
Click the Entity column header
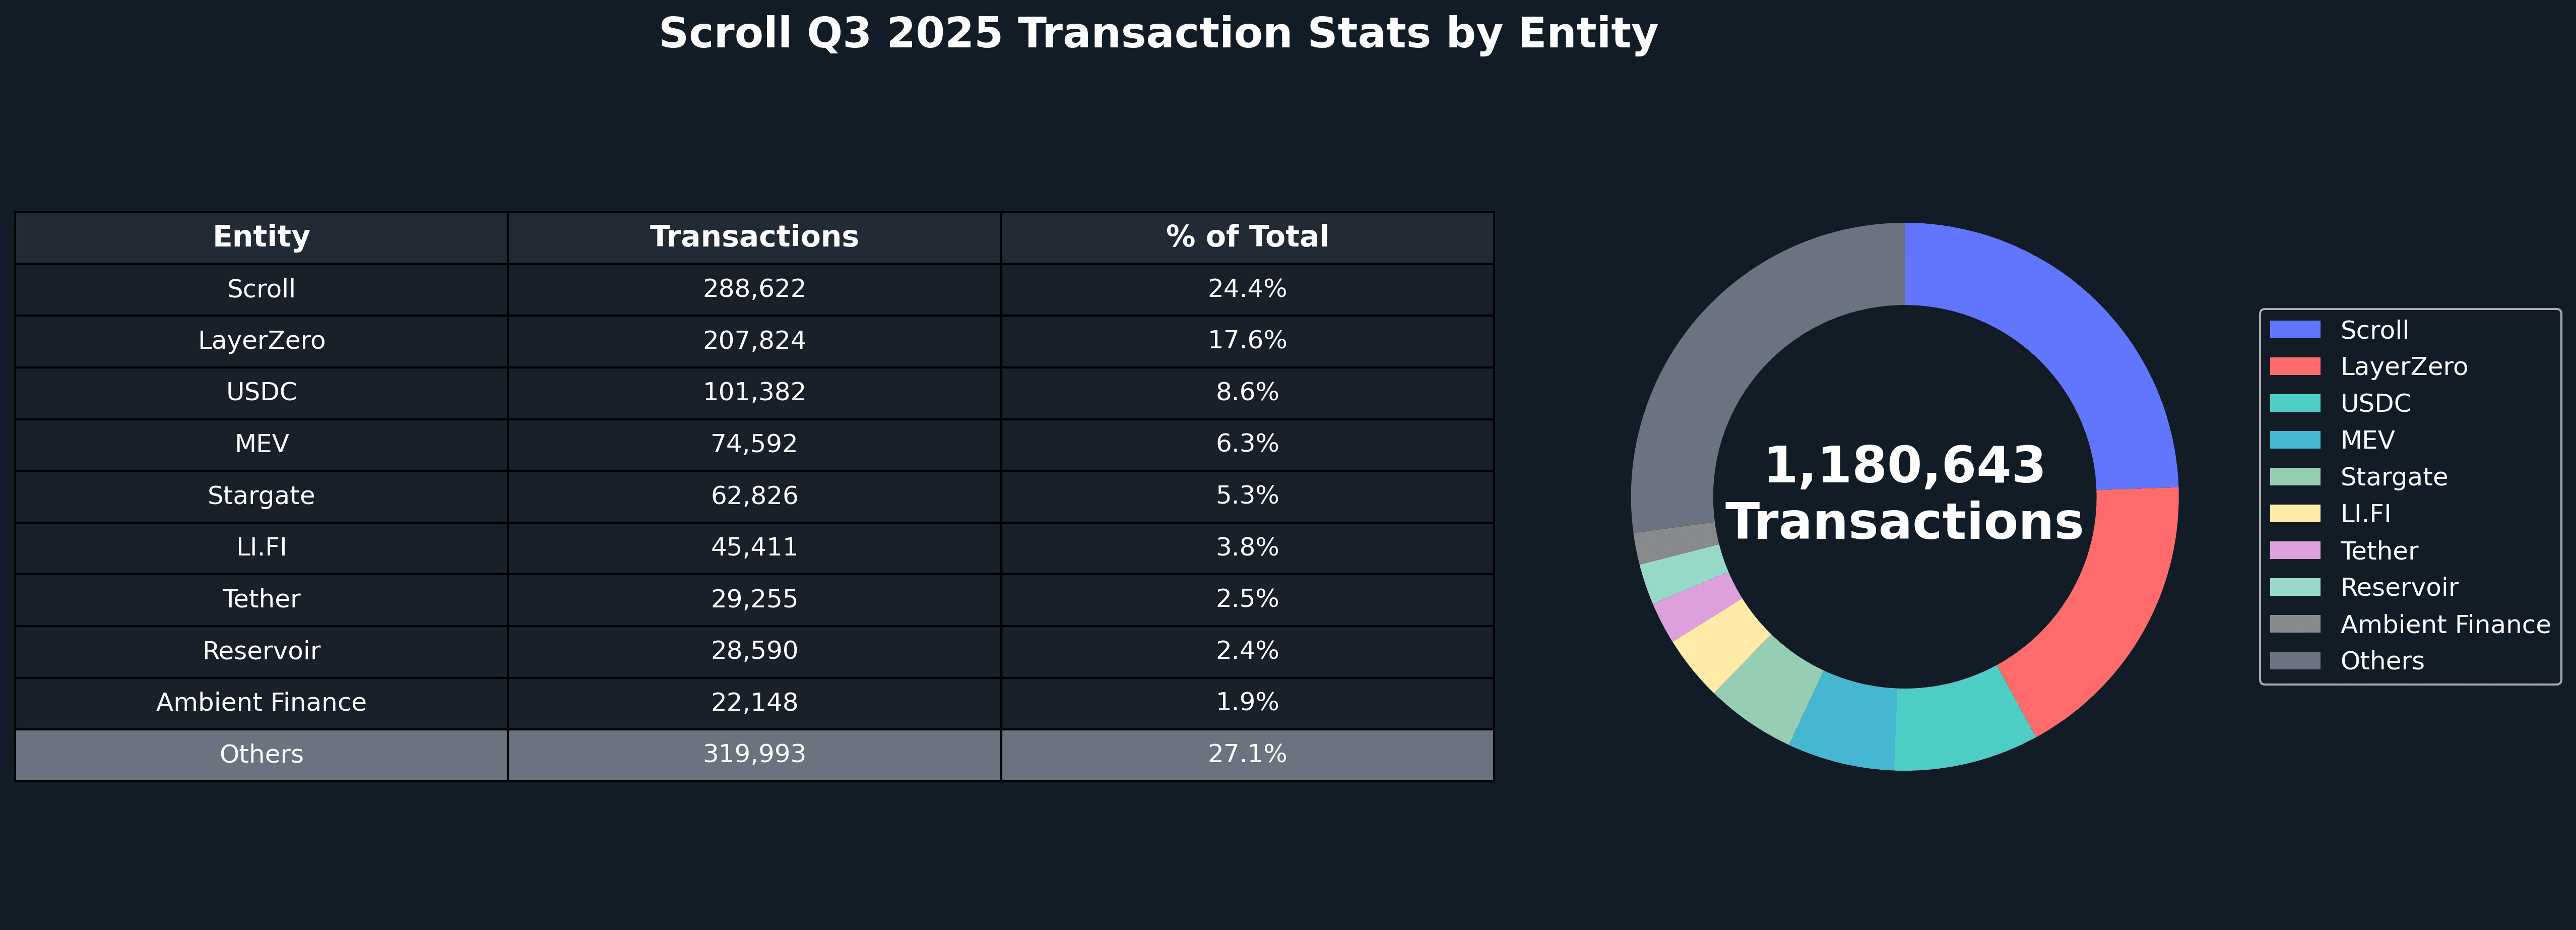click(x=261, y=237)
